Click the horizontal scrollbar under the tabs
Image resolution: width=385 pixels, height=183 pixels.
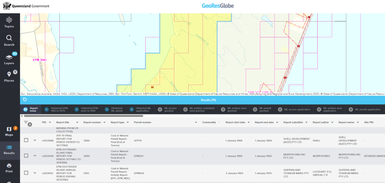pos(83,116)
